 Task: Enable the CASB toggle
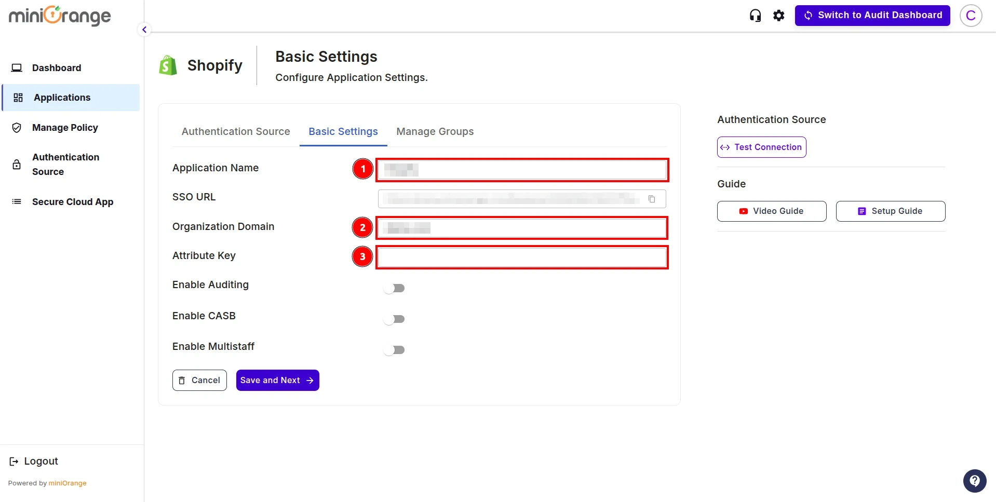coord(395,319)
